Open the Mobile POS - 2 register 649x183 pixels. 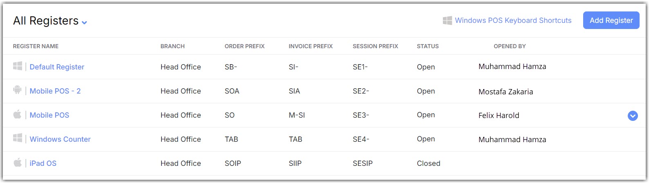point(55,91)
